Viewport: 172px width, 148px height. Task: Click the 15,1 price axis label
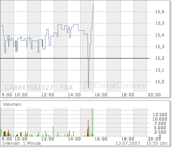(x=160, y=70)
